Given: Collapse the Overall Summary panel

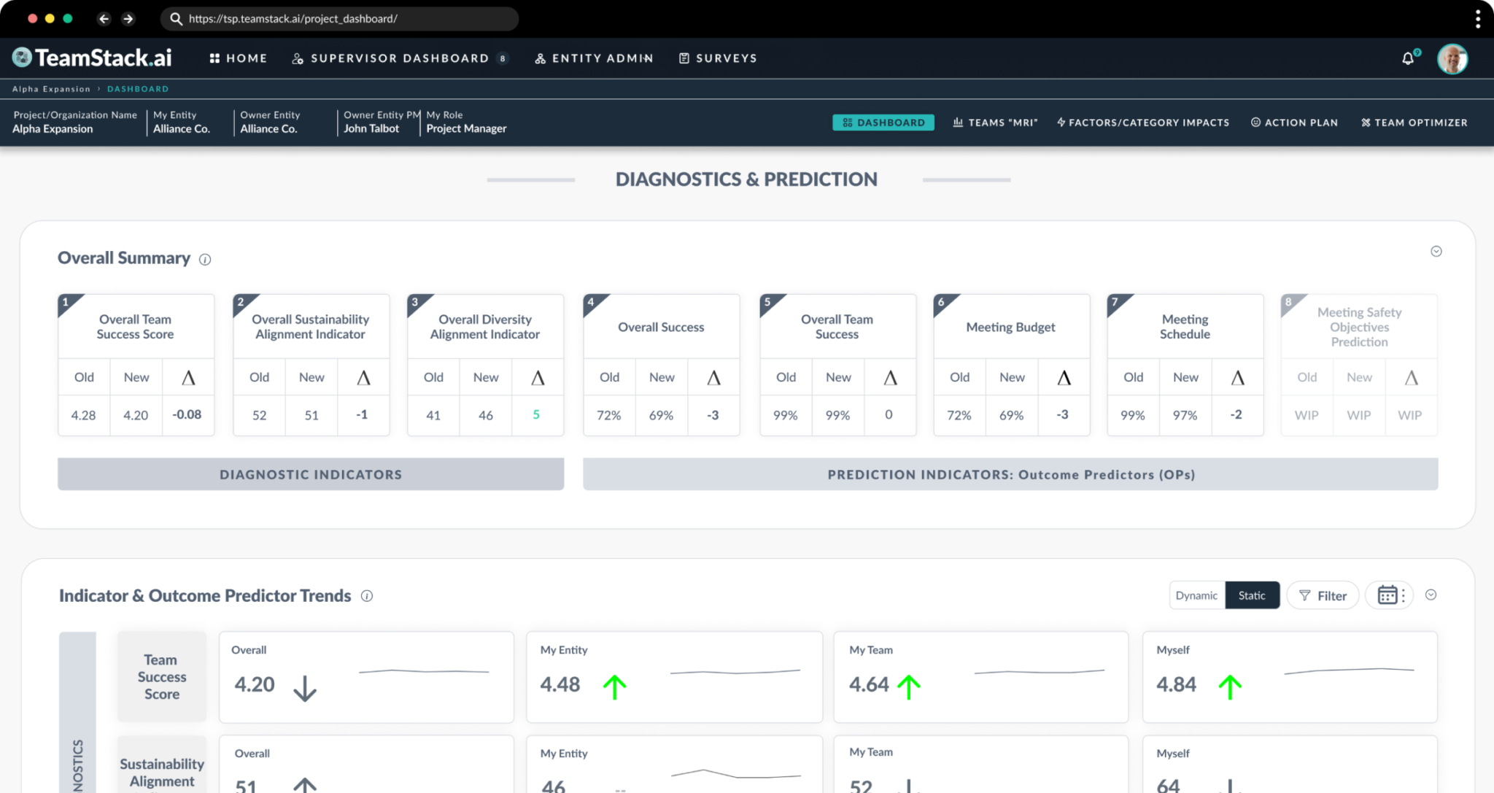Looking at the screenshot, I should (1436, 252).
